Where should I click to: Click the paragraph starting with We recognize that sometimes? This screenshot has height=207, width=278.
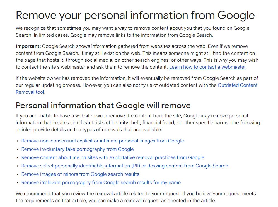[132, 31]
